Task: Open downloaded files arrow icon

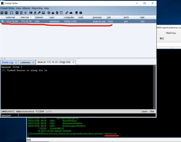Action: pyautogui.click(x=35, y=13)
